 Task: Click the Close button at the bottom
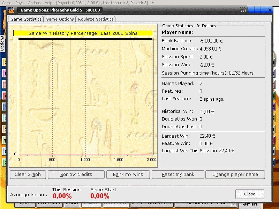(250, 194)
